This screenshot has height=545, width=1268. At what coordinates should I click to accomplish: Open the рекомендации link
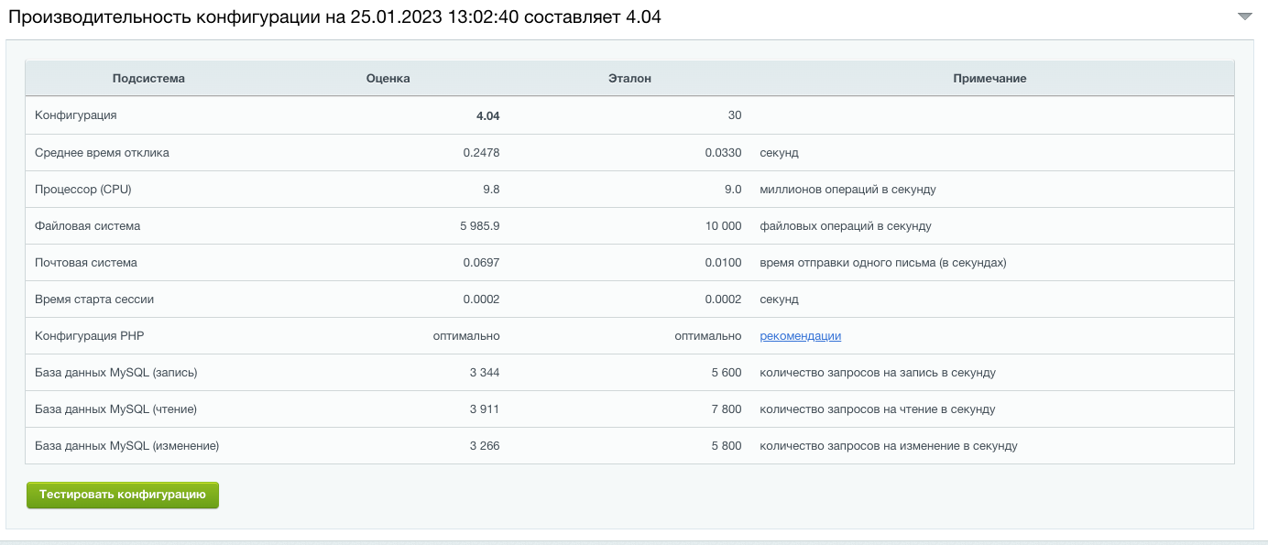tap(800, 336)
